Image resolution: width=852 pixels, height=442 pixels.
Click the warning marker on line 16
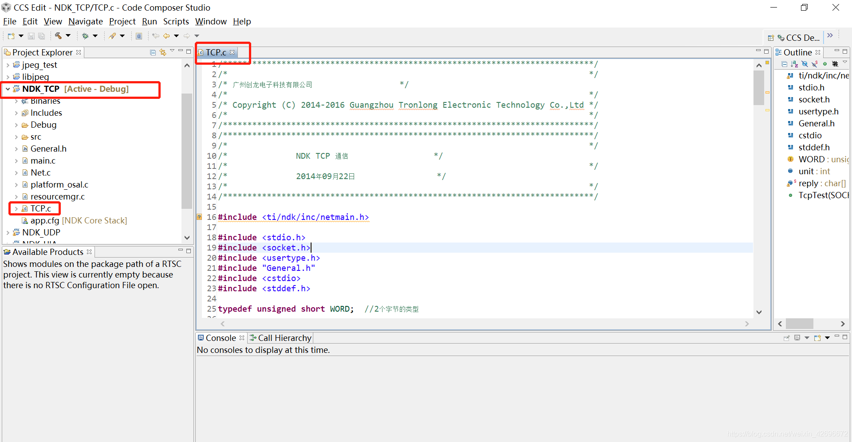[x=199, y=217]
